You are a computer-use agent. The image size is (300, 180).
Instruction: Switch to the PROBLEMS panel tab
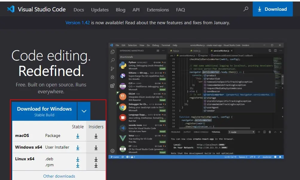(176, 132)
